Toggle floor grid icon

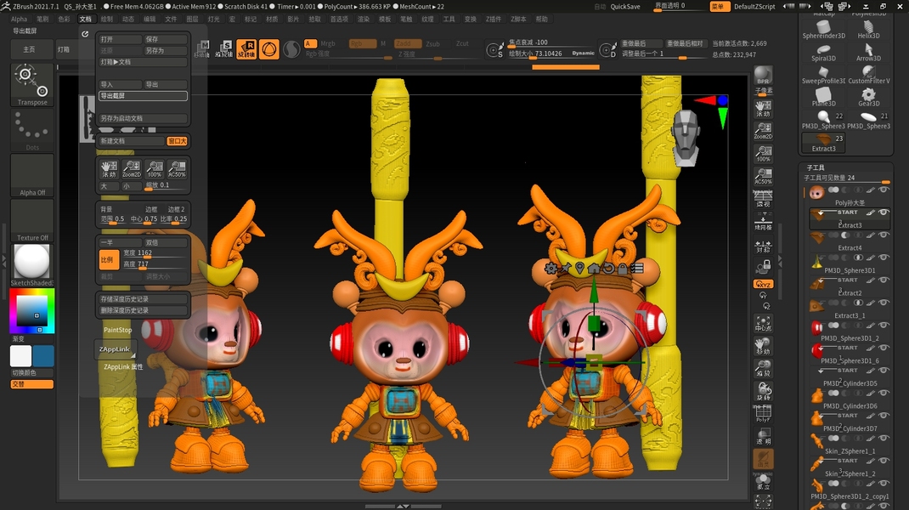(x=763, y=221)
